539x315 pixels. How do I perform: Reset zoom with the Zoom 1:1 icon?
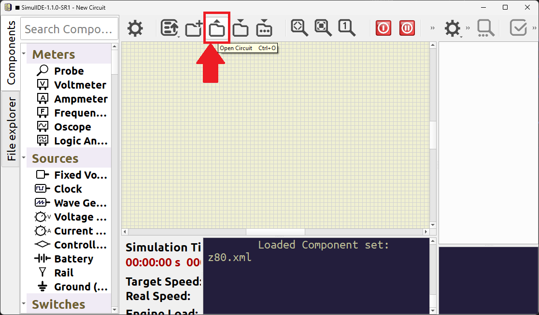346,28
